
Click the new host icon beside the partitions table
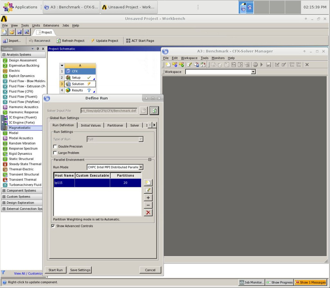[148, 183]
